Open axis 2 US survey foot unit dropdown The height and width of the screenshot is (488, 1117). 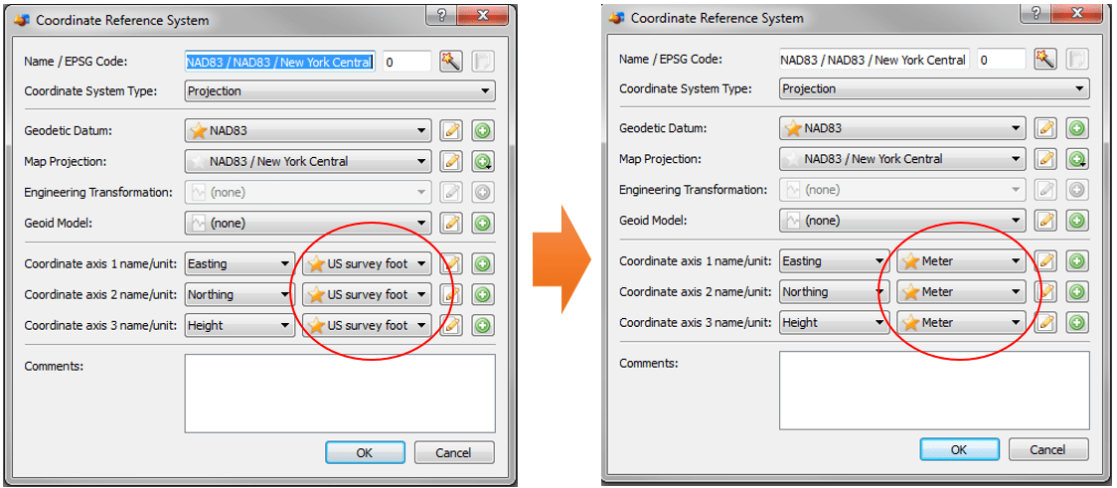coord(367,295)
